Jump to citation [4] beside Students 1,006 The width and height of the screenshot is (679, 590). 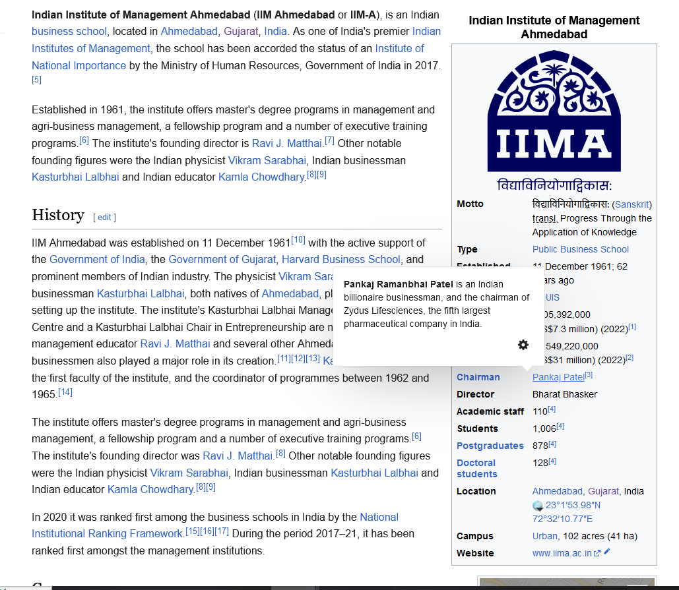pyautogui.click(x=560, y=427)
